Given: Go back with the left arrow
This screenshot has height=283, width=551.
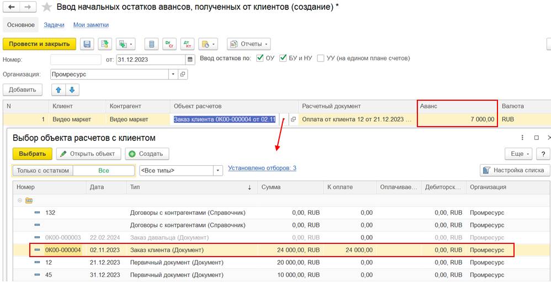Looking at the screenshot, I should (12, 7).
